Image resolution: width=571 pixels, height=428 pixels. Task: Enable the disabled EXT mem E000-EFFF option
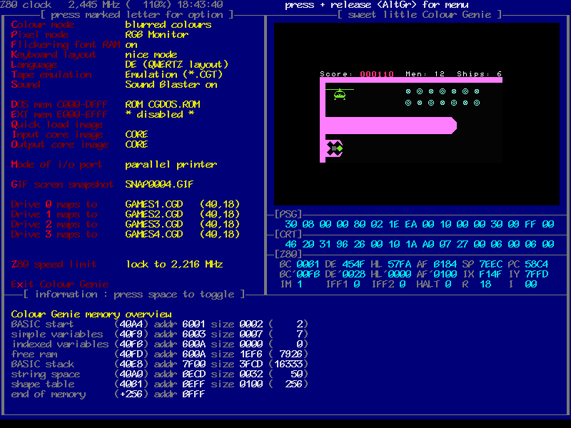coord(159,115)
